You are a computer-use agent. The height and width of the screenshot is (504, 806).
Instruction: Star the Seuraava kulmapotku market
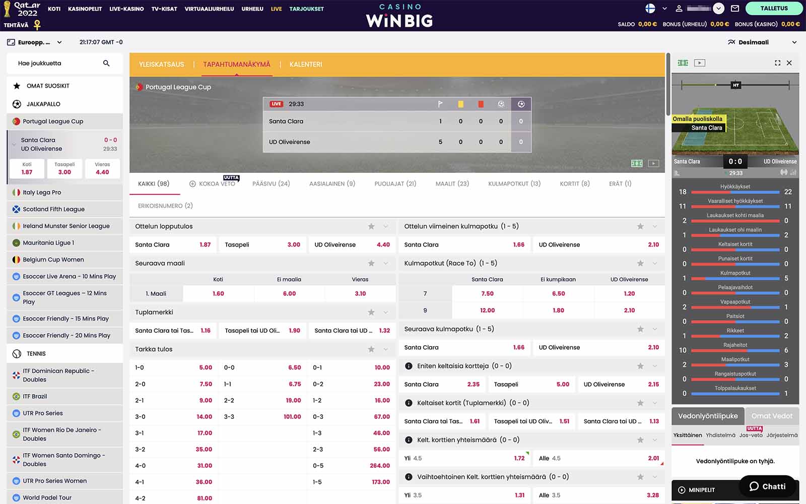pos(640,329)
